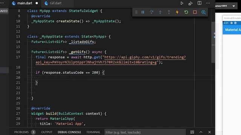Open the Debug Console tab
The image size is (241, 135).
[x=69, y=132]
